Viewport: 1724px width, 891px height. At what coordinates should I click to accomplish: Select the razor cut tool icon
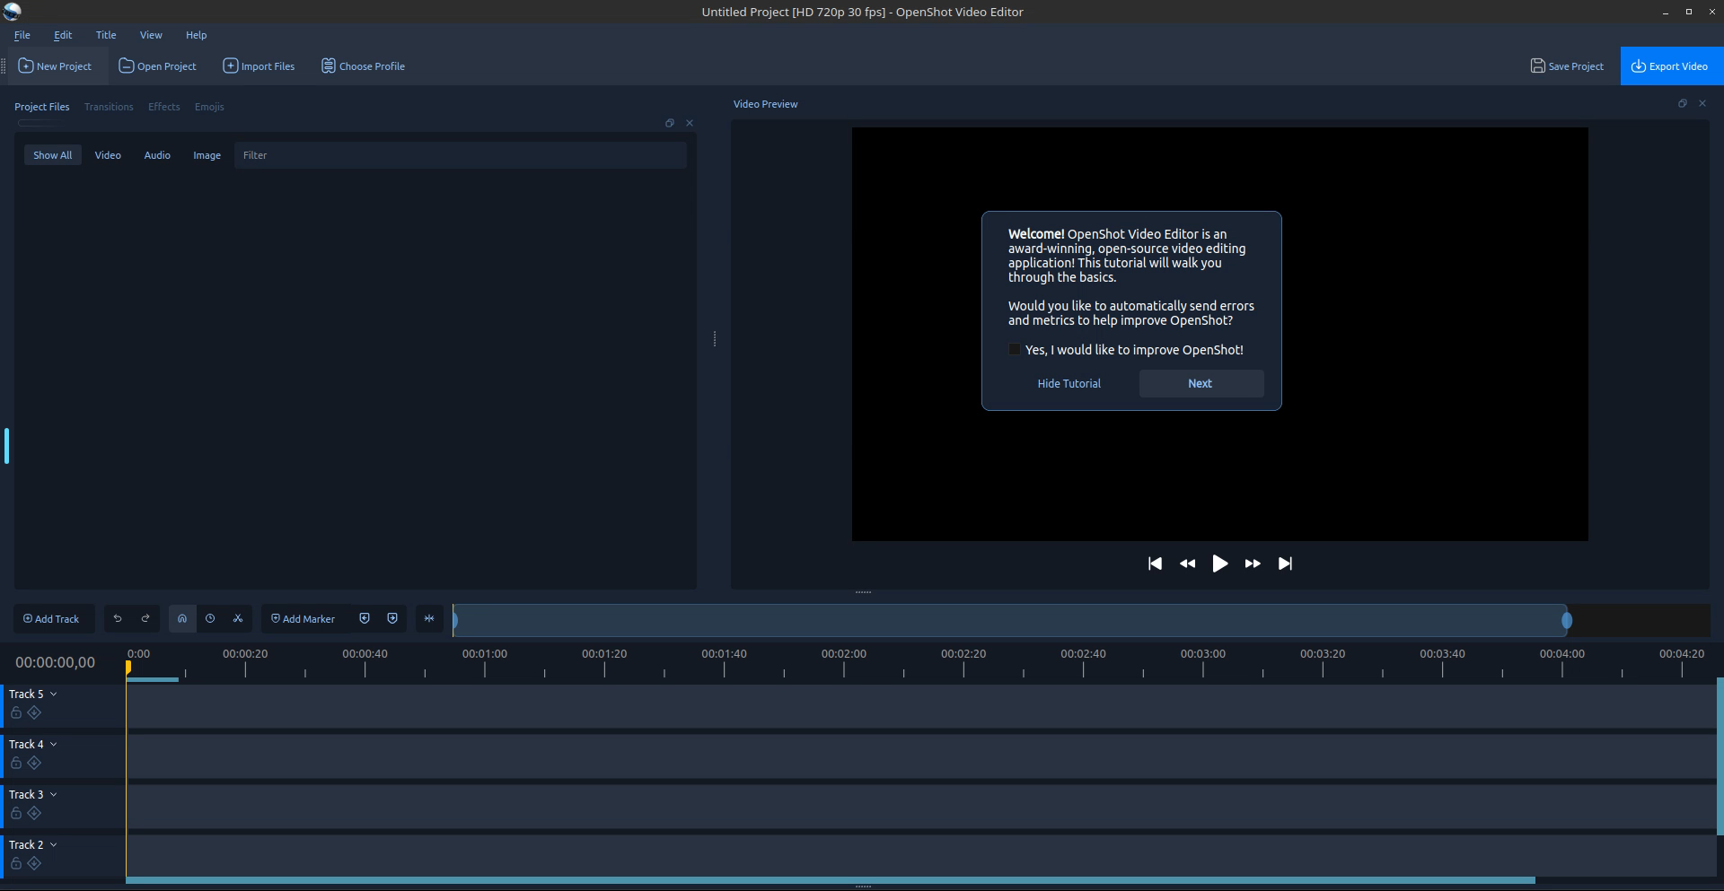(238, 618)
